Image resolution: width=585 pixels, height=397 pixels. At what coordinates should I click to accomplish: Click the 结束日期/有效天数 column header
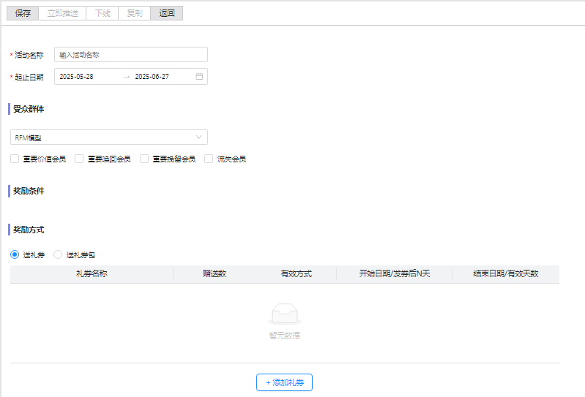pyautogui.click(x=506, y=273)
